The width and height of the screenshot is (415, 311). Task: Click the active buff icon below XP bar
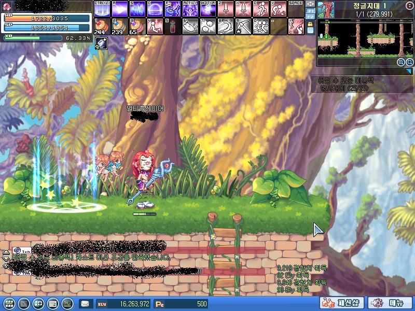pos(101,45)
